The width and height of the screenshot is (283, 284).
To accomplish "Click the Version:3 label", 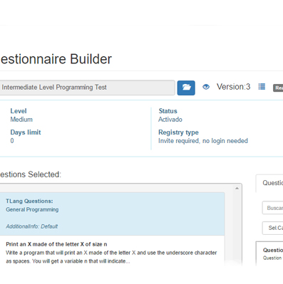I will click(233, 87).
